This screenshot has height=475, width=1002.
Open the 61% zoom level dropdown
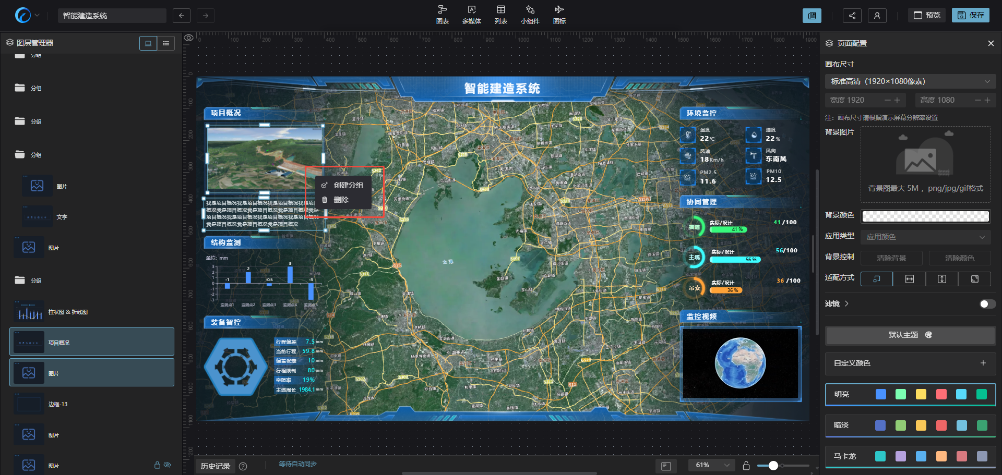[x=712, y=465]
